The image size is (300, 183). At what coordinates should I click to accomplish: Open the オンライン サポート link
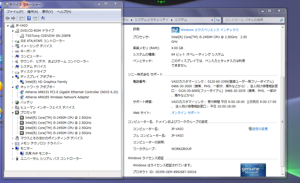(186, 113)
